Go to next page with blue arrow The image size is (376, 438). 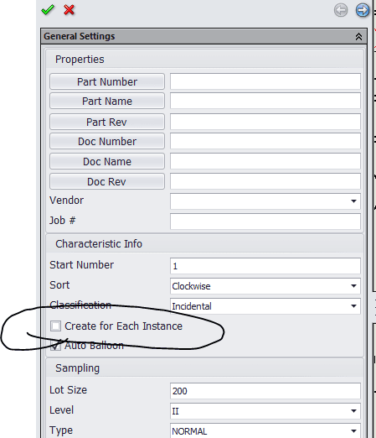point(362,10)
